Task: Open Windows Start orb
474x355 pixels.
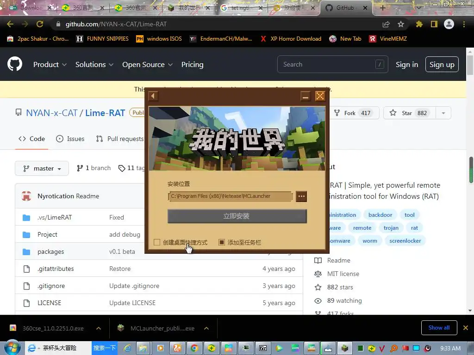Action: (x=12, y=348)
